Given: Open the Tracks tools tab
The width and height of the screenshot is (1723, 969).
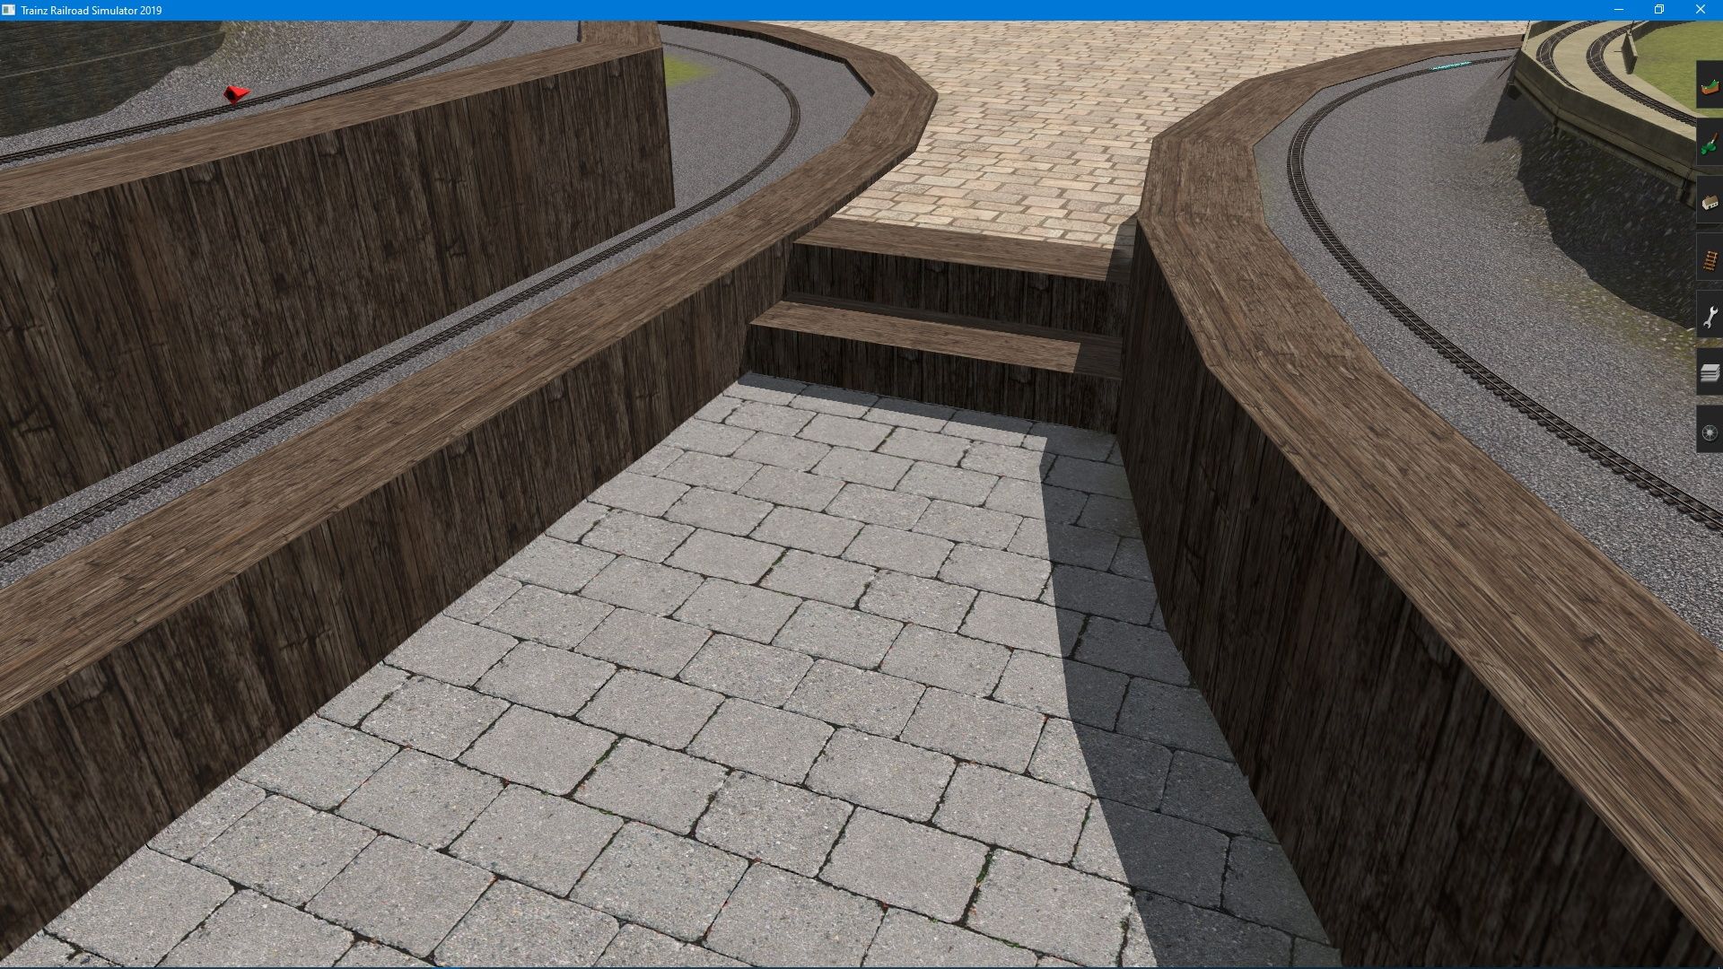Looking at the screenshot, I should click(1710, 260).
